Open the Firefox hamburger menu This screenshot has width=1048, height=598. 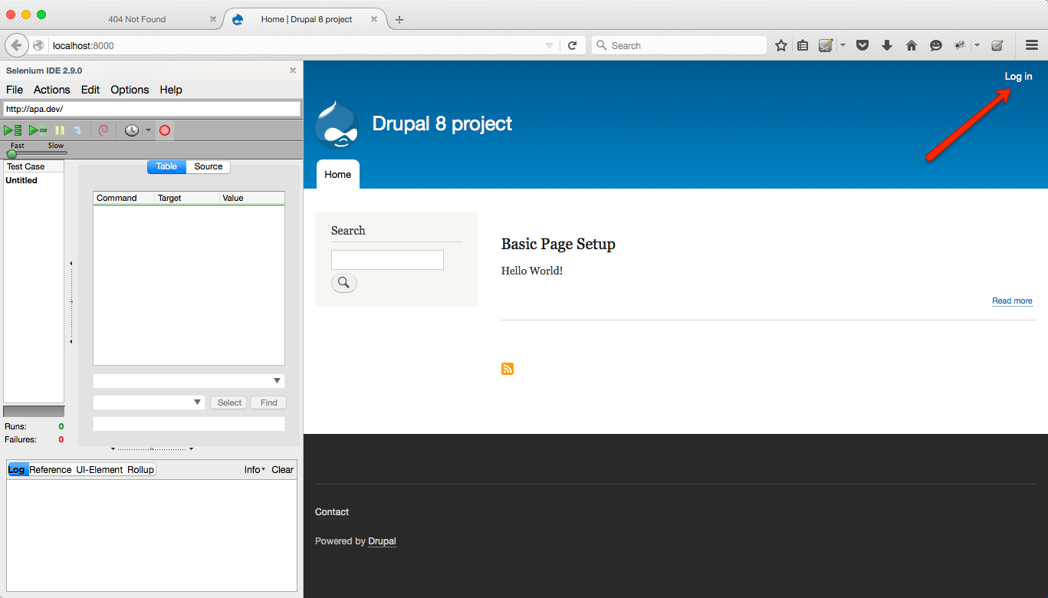pyautogui.click(x=1032, y=45)
